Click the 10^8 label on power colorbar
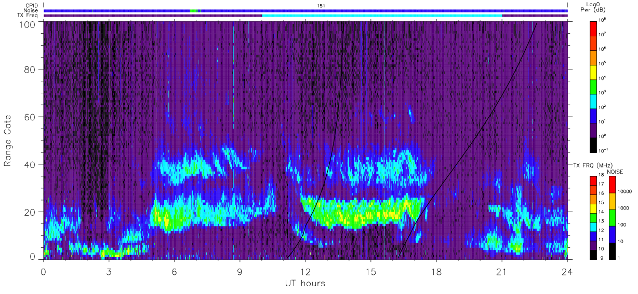 pyautogui.click(x=603, y=20)
